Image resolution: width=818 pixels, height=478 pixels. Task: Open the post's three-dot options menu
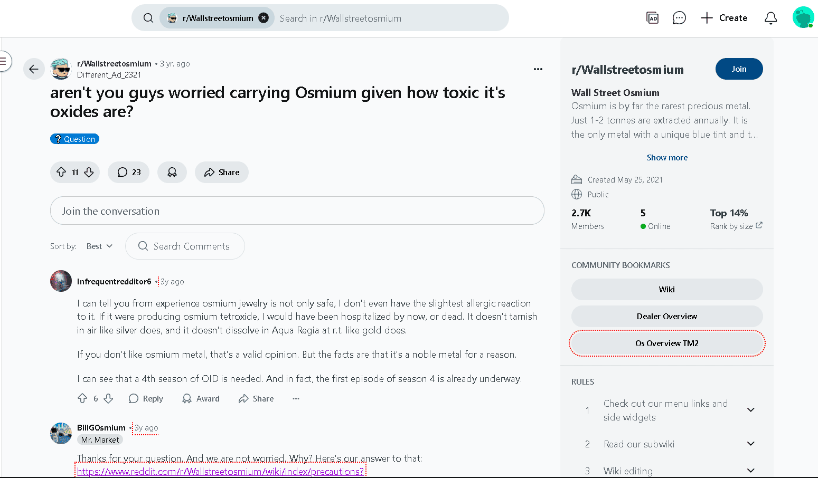538,69
